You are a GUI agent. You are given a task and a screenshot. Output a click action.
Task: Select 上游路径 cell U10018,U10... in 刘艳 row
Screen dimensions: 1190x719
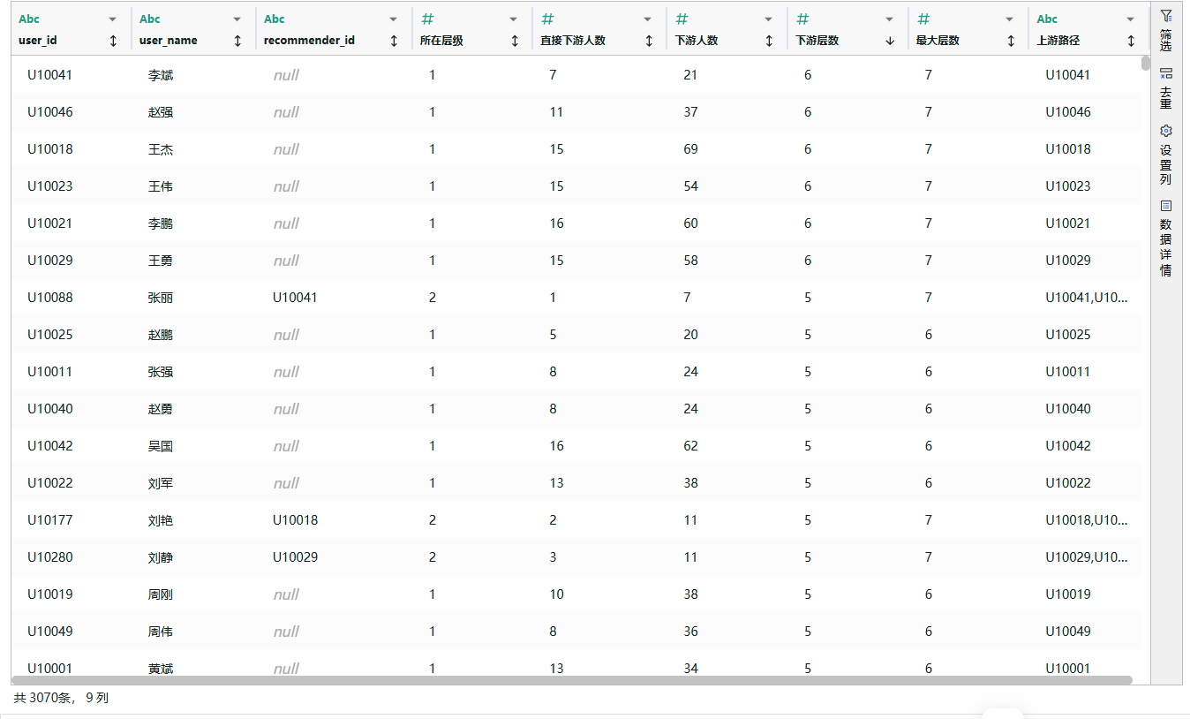(x=1087, y=520)
